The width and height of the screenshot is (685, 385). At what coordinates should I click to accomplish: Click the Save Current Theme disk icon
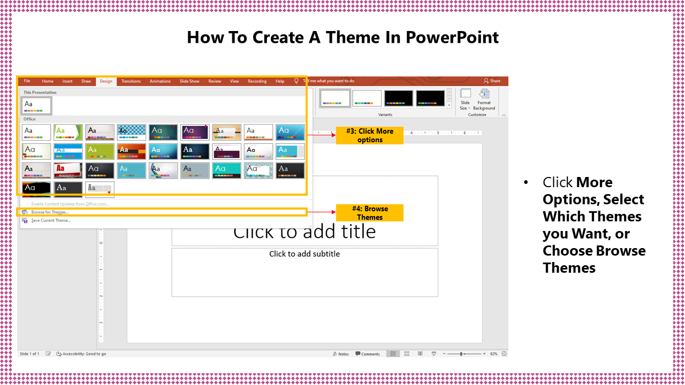coord(25,220)
